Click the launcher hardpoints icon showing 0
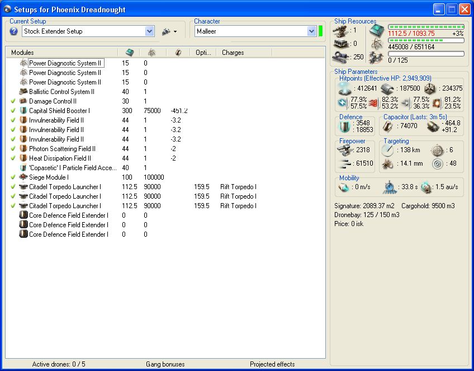 click(341, 44)
